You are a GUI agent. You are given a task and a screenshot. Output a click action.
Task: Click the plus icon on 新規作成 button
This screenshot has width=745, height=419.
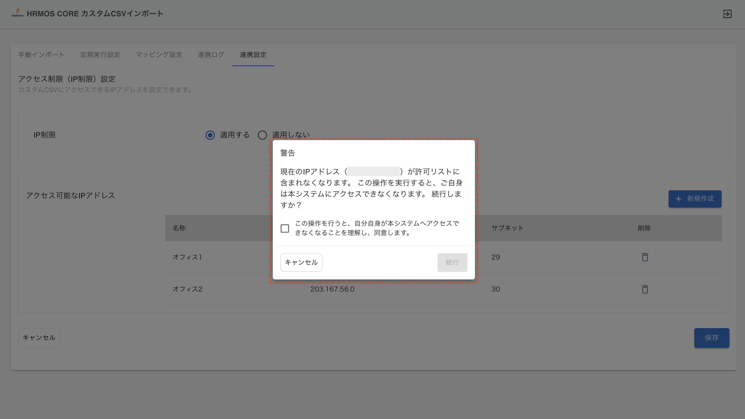tap(678, 199)
